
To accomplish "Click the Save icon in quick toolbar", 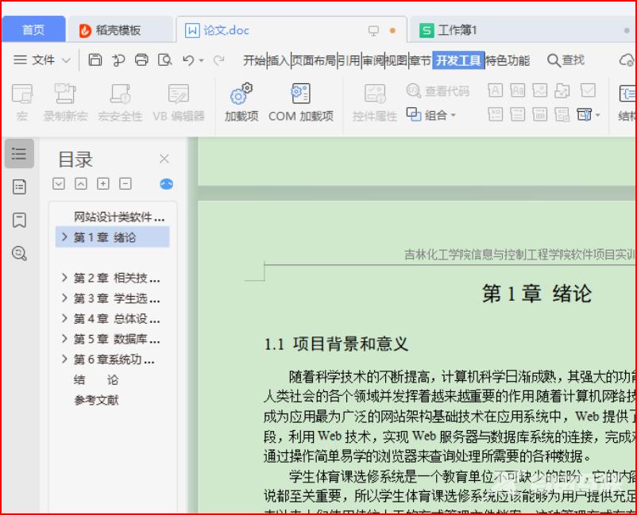I will 95,60.
